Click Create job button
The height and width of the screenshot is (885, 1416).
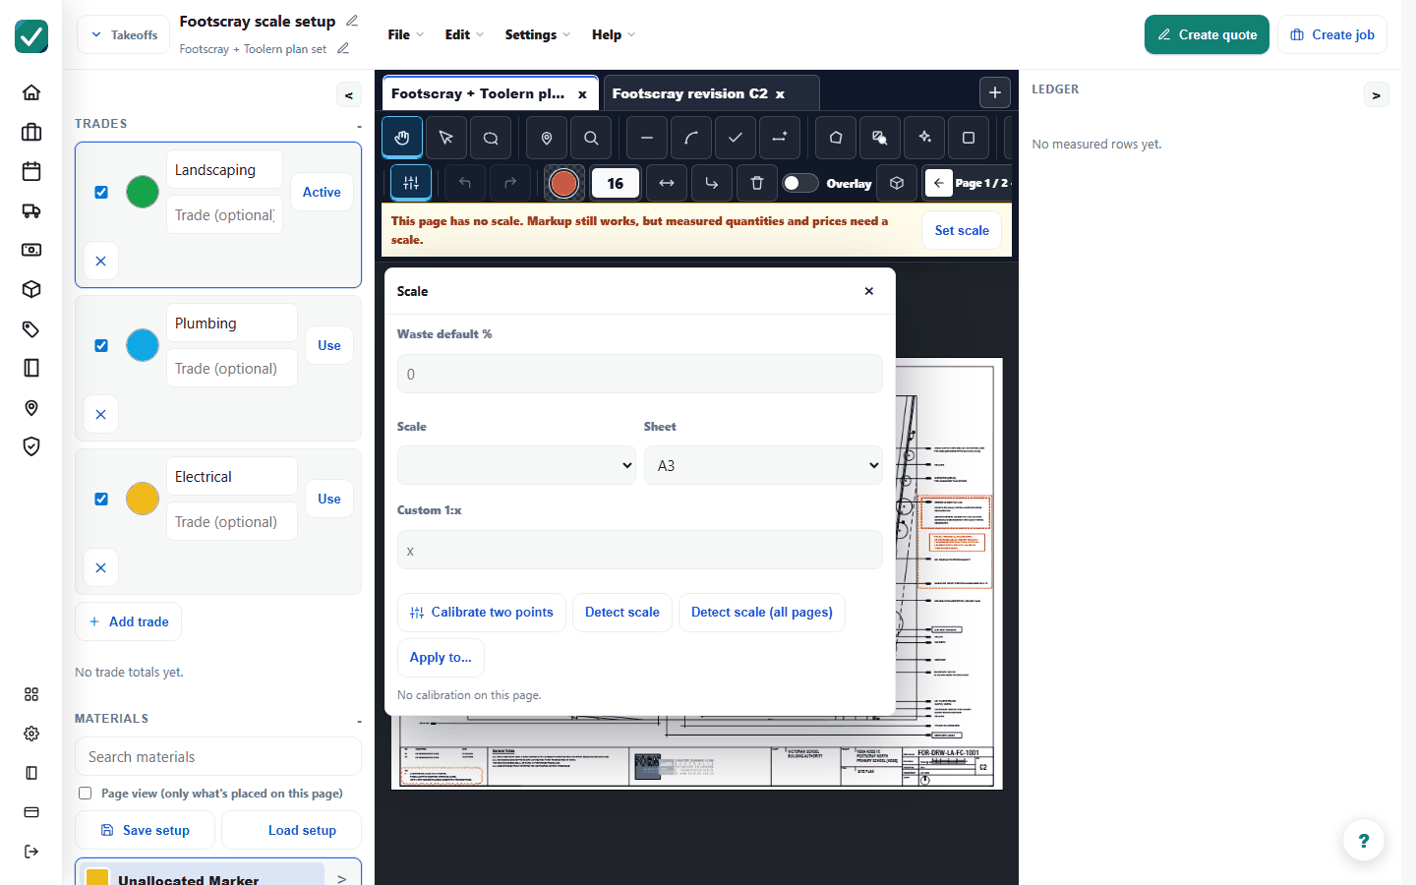pos(1332,34)
